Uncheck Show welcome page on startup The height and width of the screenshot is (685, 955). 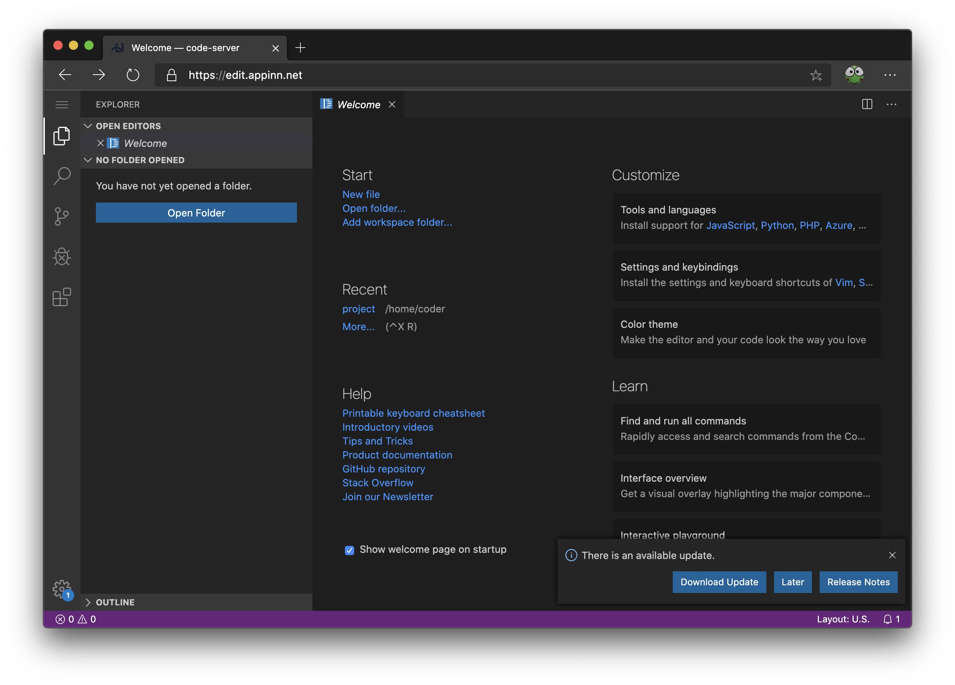[349, 550]
